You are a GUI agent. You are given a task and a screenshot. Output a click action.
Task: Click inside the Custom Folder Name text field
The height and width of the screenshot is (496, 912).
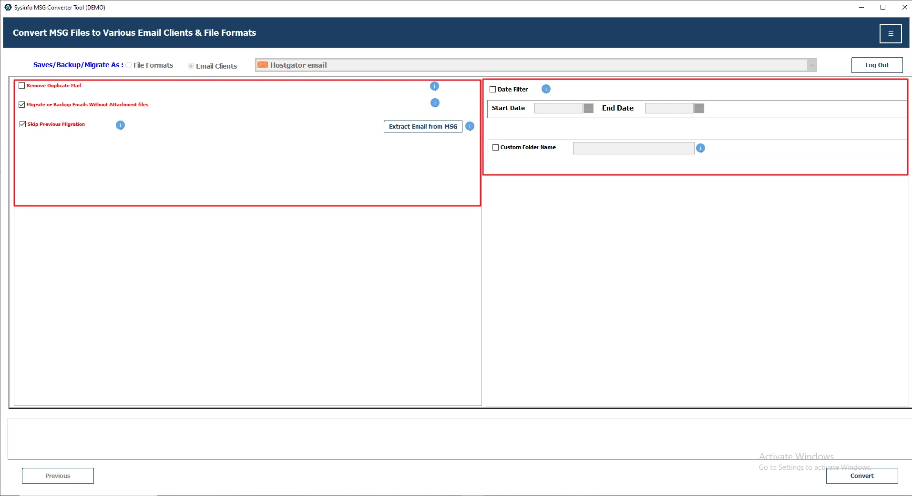pyautogui.click(x=633, y=148)
